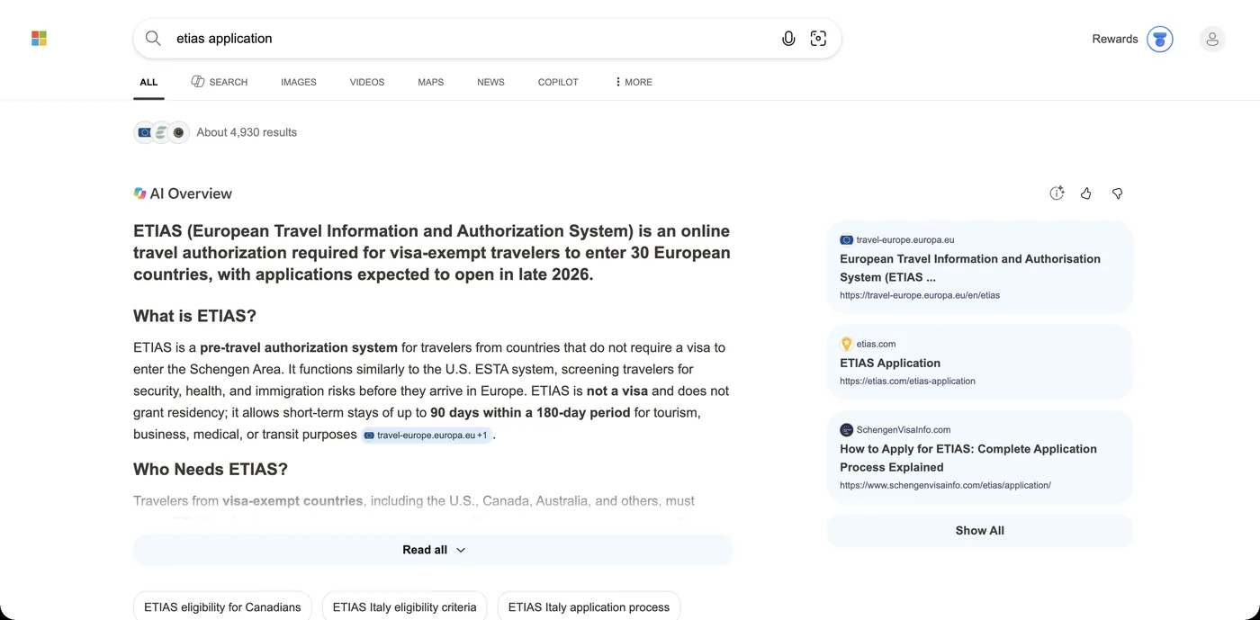Viewport: 1260px width, 620px height.
Task: Click the AI Overview heading text
Action: pos(191,193)
